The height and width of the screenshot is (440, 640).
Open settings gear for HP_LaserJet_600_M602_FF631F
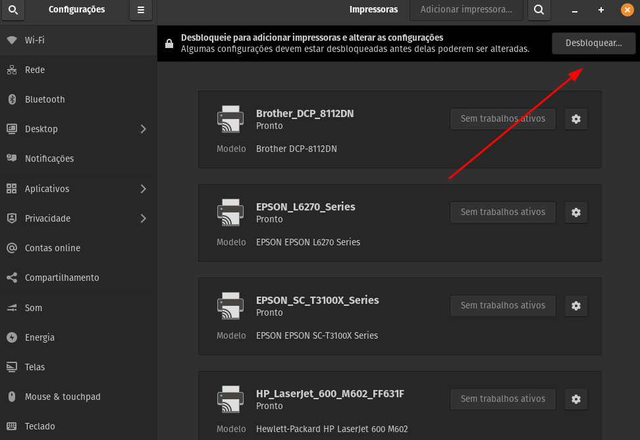pos(576,399)
